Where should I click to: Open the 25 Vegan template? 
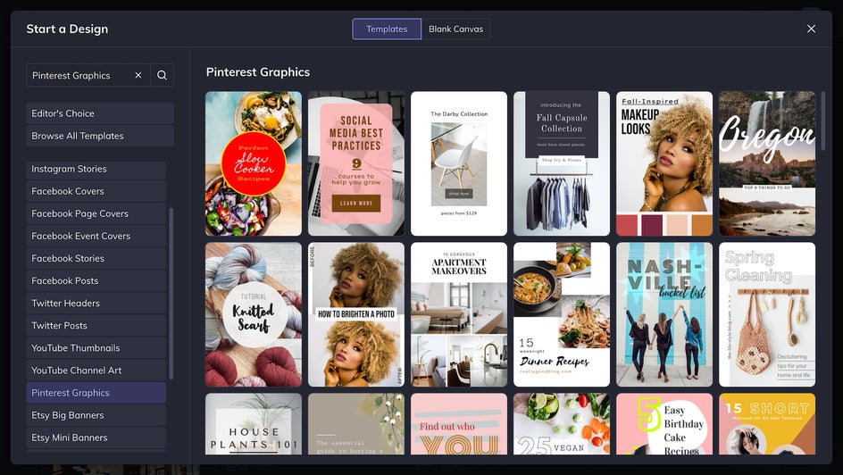tap(562, 424)
